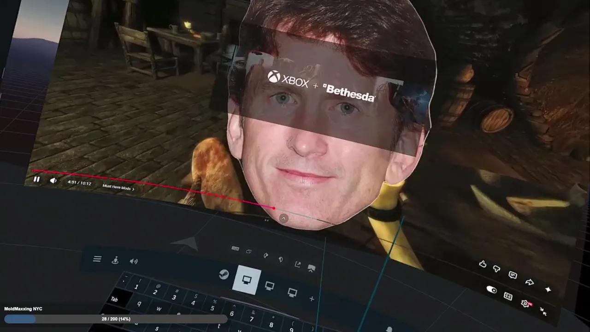
Task: Select the highlighted Desktop 1 tab
Action: point(247,280)
